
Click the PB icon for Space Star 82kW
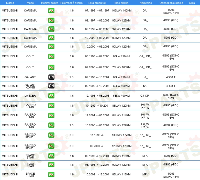pos(51,175)
